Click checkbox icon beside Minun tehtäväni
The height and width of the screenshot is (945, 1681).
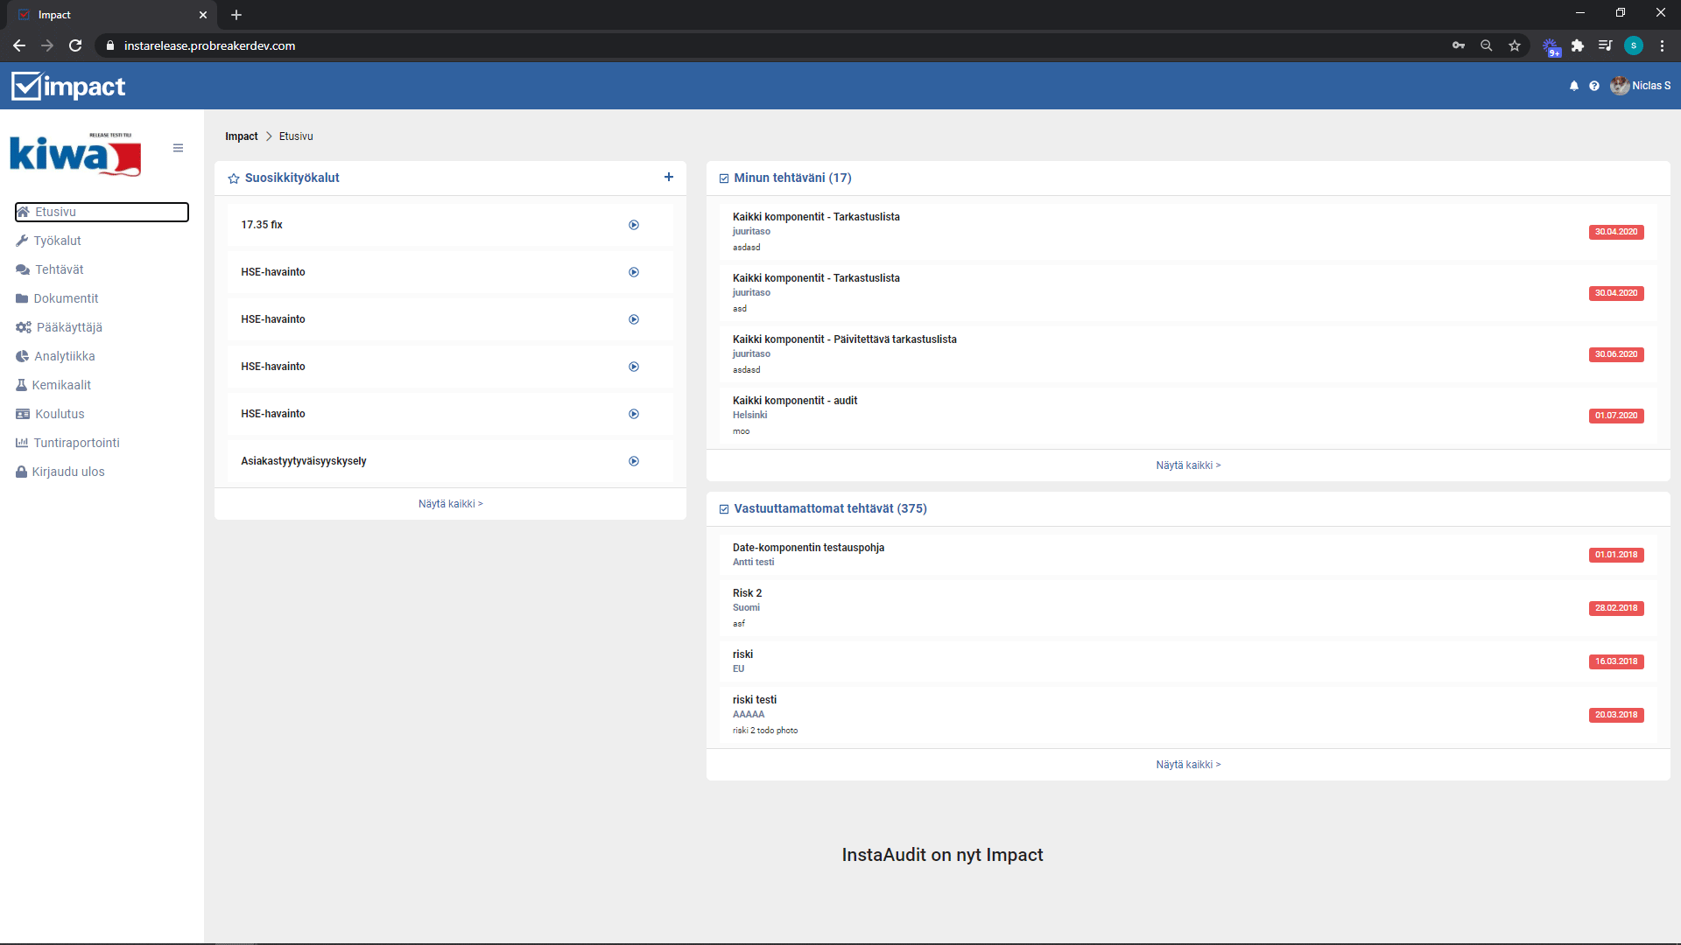724,178
